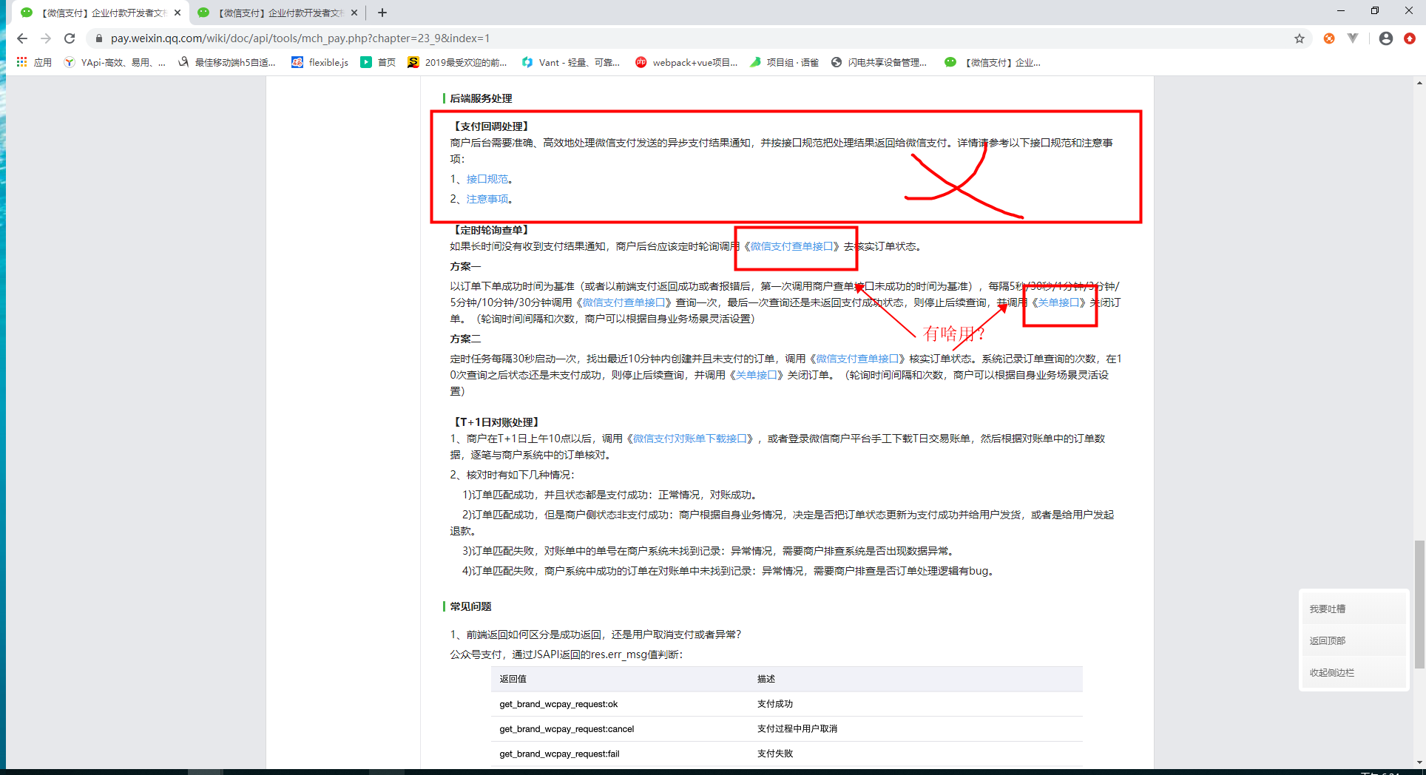Select the get_brand_wcpay_request:fail cell
The width and height of the screenshot is (1426, 775).
(x=559, y=754)
